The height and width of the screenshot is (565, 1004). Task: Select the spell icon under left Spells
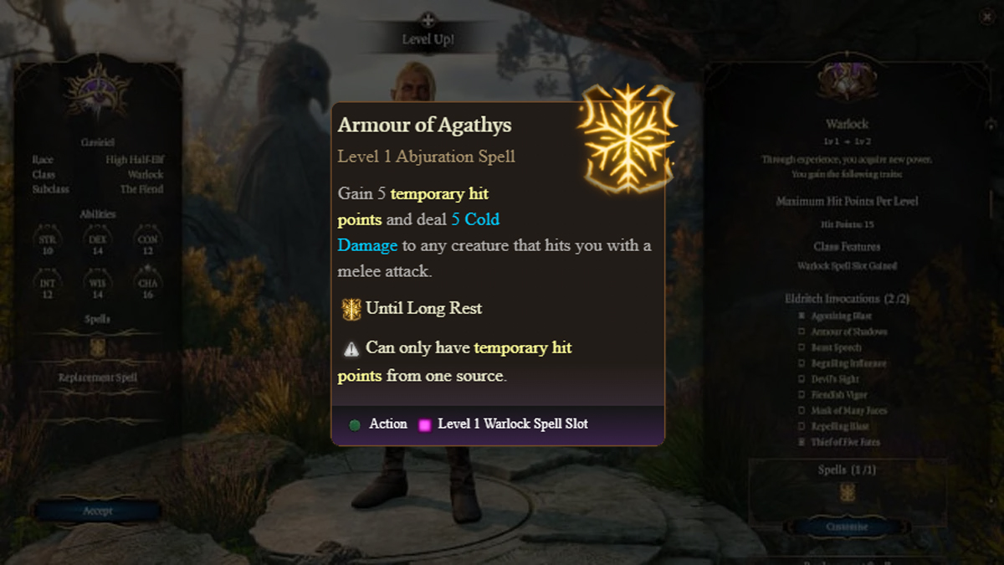click(x=98, y=347)
